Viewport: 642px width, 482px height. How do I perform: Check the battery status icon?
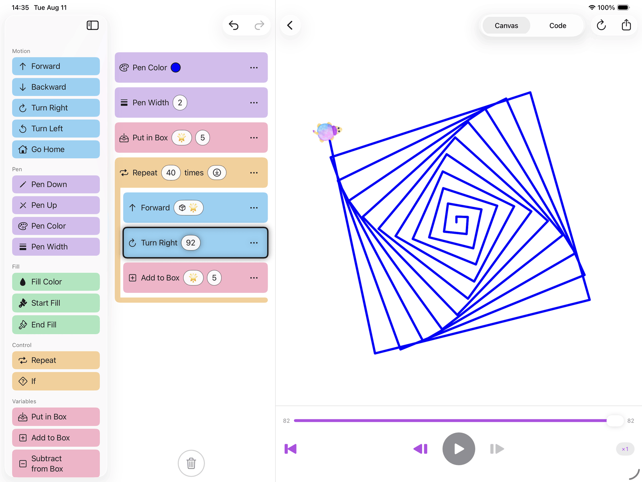click(x=624, y=8)
